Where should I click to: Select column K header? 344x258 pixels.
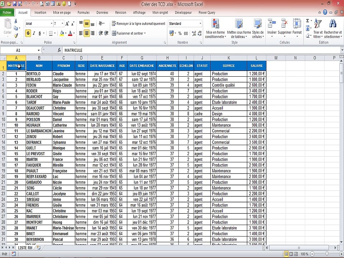tap(229, 58)
